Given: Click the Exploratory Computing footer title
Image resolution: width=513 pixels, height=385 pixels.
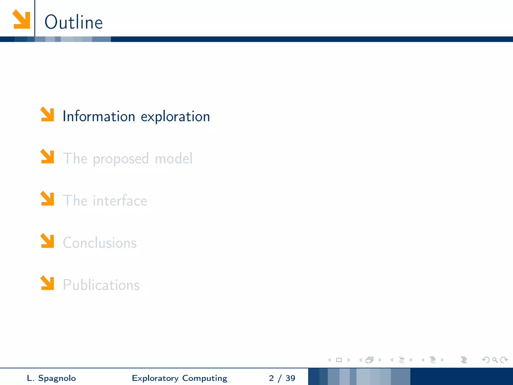Looking at the screenshot, I should click(x=180, y=378).
